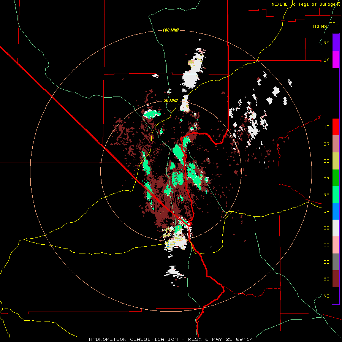
Task: Click the gray GC legend swatch
Action: coord(336,262)
